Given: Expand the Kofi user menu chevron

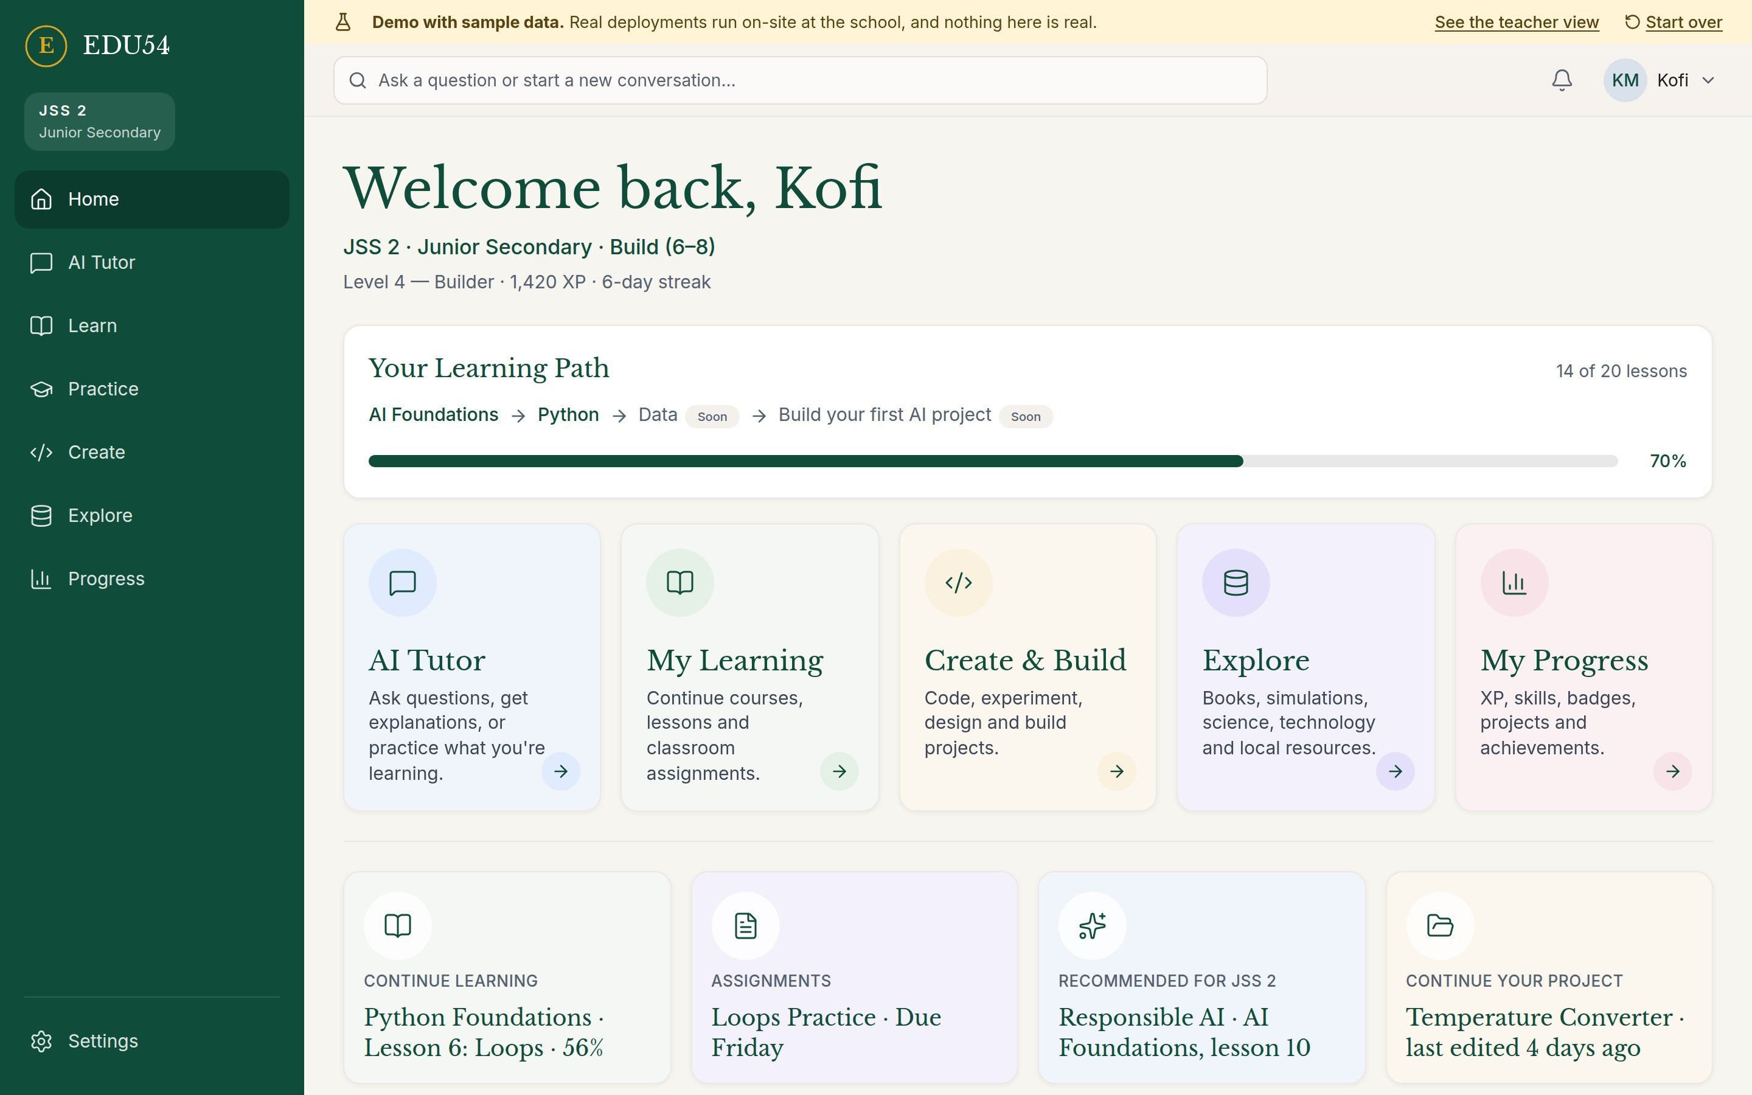Looking at the screenshot, I should [x=1708, y=80].
